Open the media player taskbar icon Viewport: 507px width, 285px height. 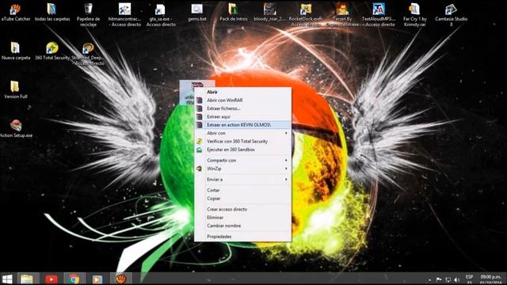click(x=97, y=279)
